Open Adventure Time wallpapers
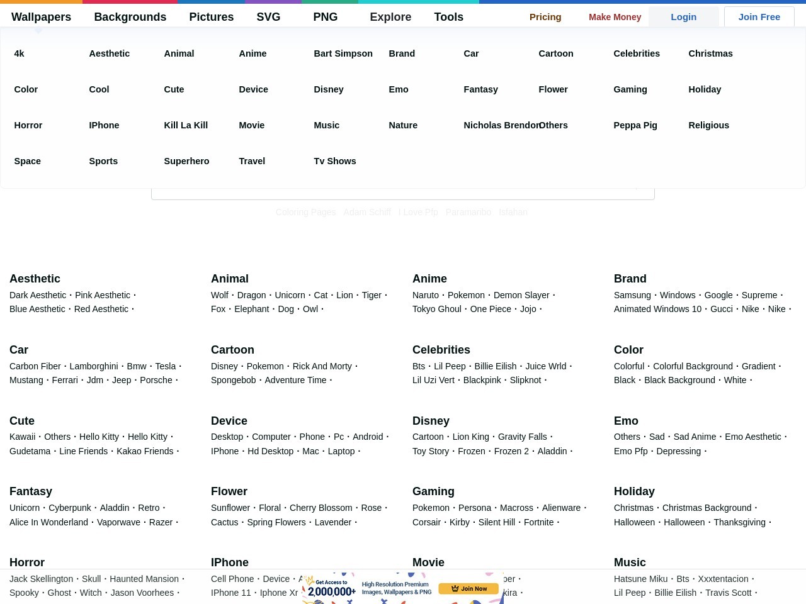Image resolution: width=806 pixels, height=604 pixels. point(295,380)
